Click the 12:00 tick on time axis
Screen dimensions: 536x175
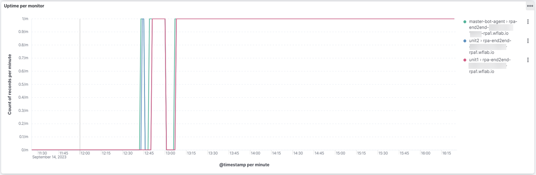coord(85,153)
